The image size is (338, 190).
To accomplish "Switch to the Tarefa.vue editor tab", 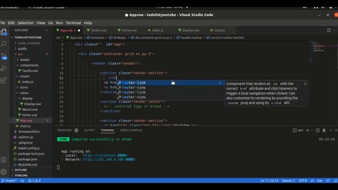I will coord(99,31).
